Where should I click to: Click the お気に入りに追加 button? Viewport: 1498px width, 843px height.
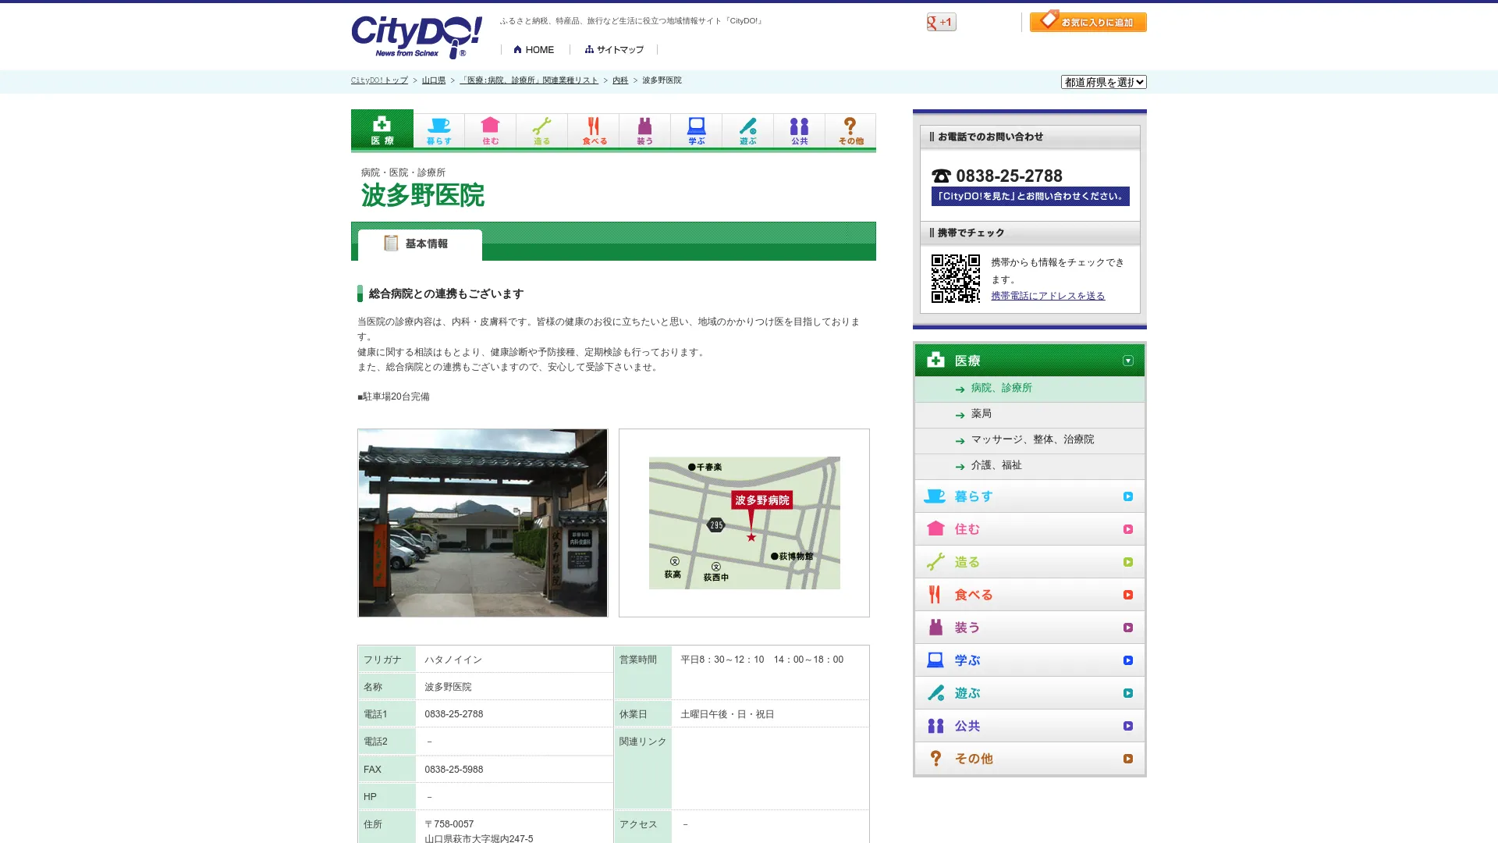click(x=1088, y=21)
